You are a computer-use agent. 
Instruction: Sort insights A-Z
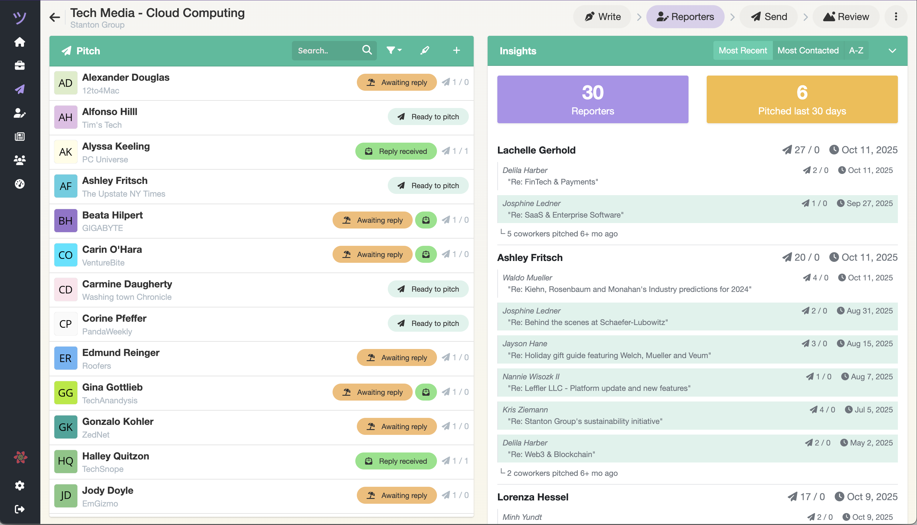(x=856, y=50)
